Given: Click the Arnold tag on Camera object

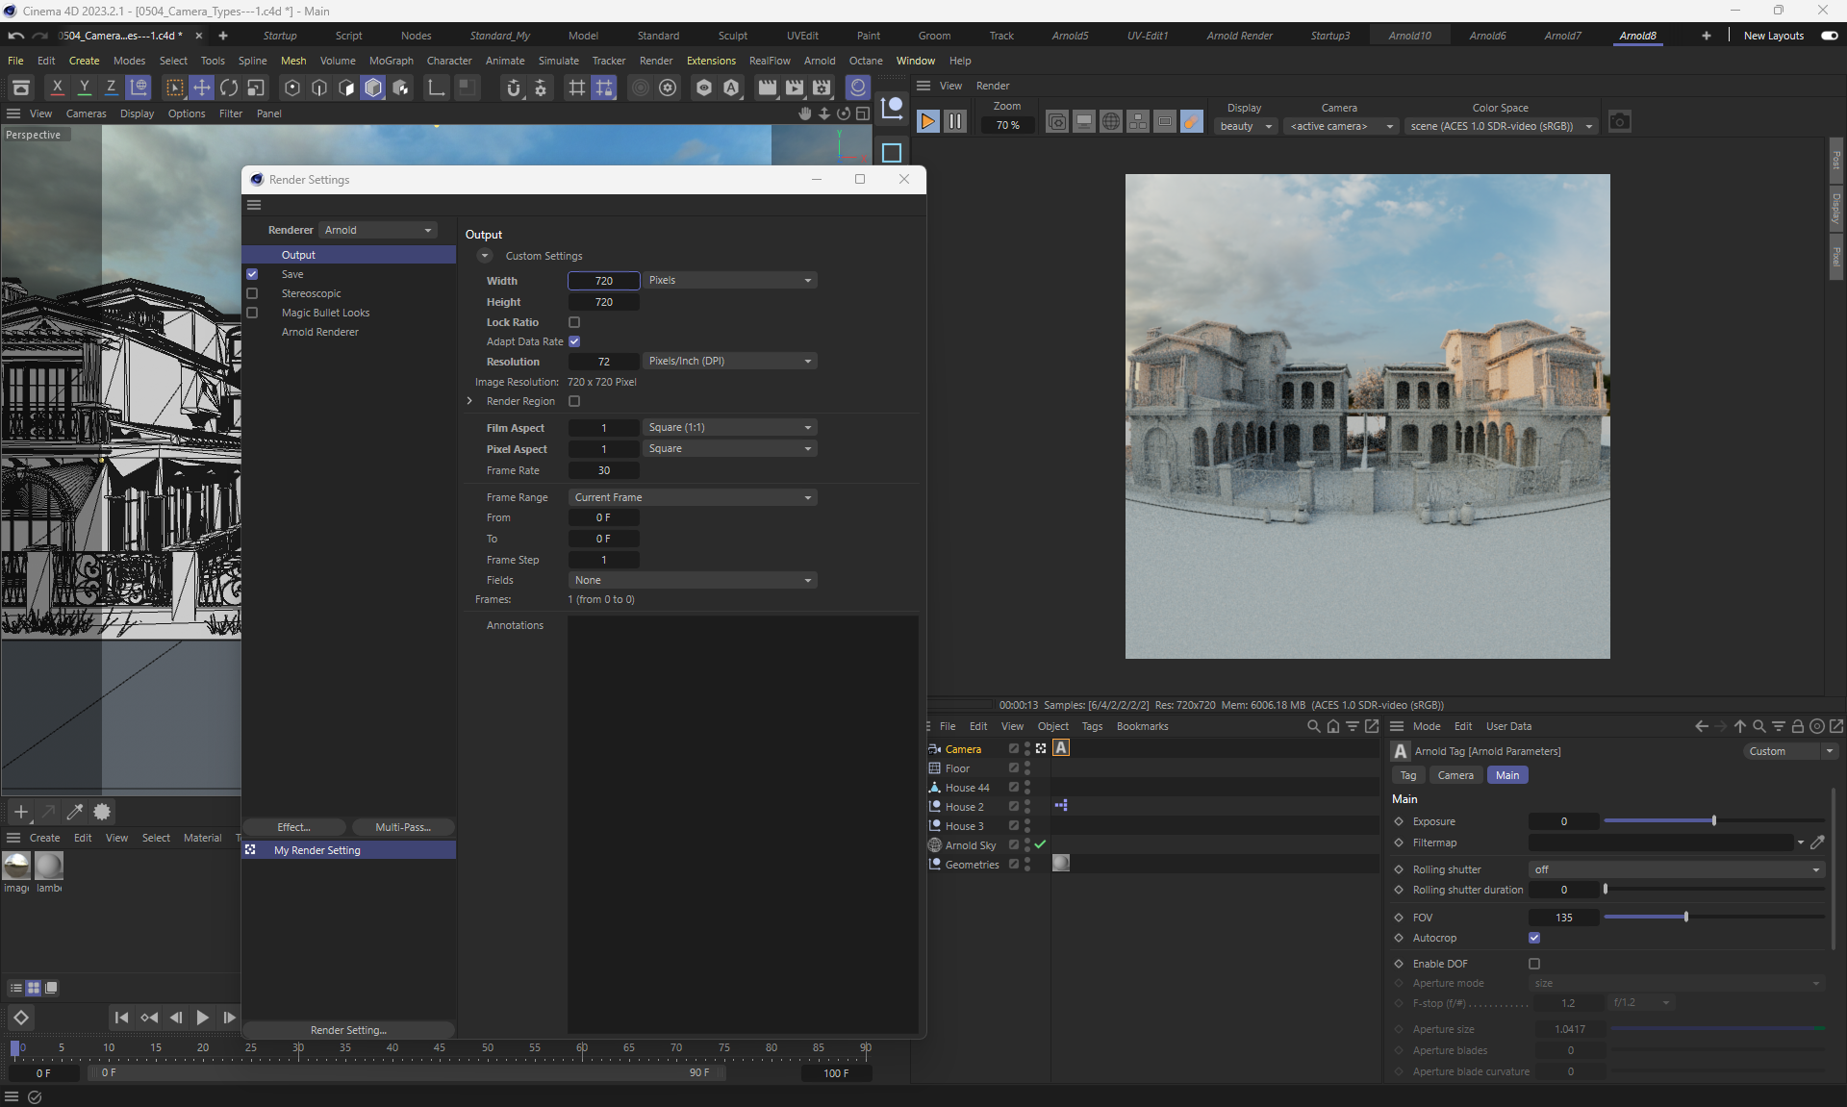Looking at the screenshot, I should pos(1061,748).
